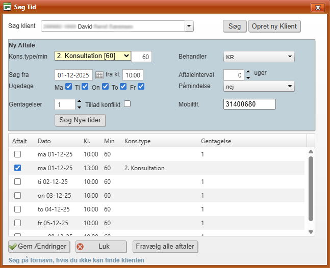
Task: Increase the Gentagelser count
Action: 79,101
